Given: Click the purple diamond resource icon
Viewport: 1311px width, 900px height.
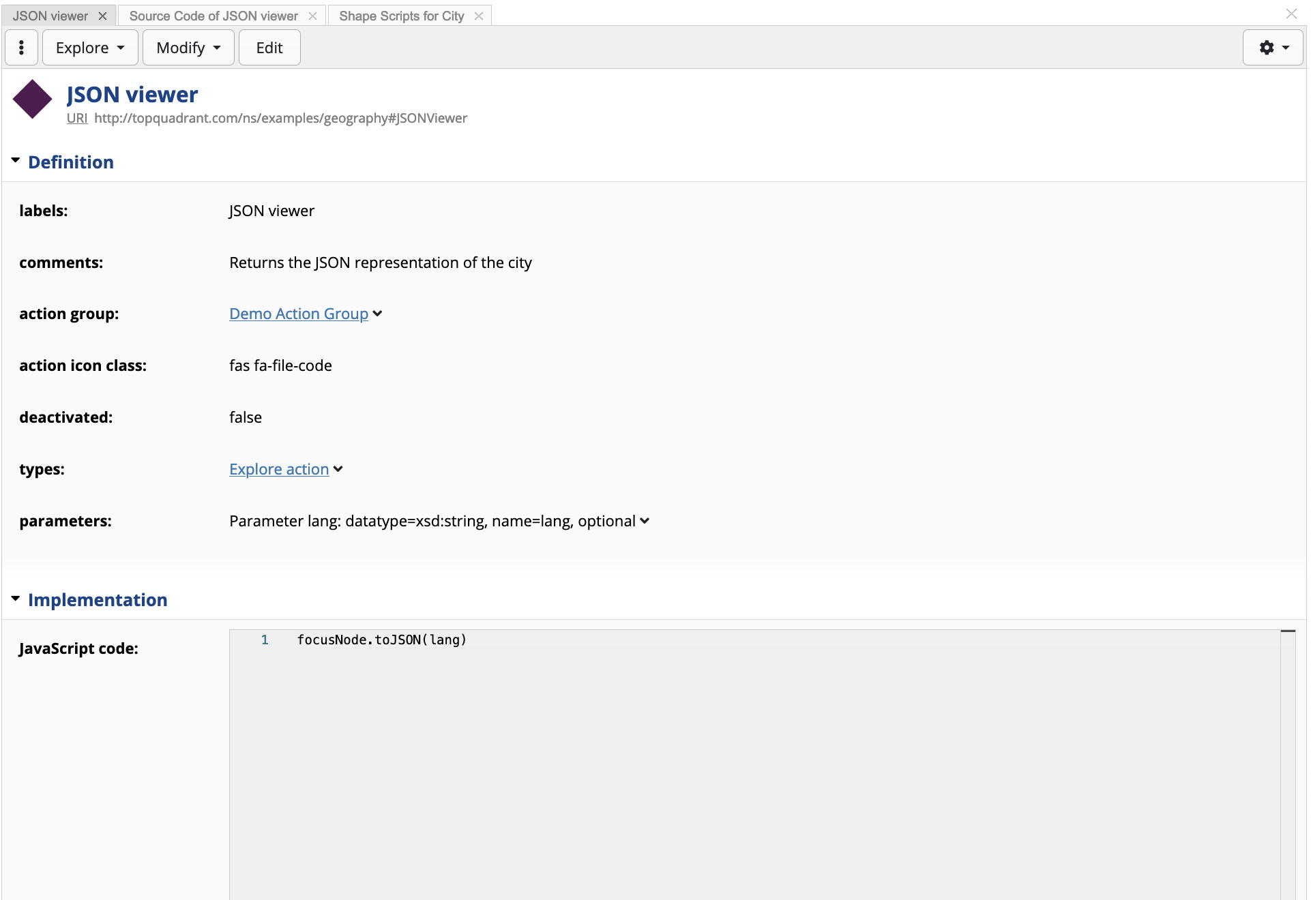Looking at the screenshot, I should (32, 100).
